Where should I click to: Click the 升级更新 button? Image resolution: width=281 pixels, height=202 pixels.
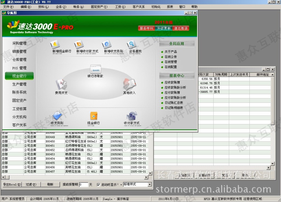[164, 28]
